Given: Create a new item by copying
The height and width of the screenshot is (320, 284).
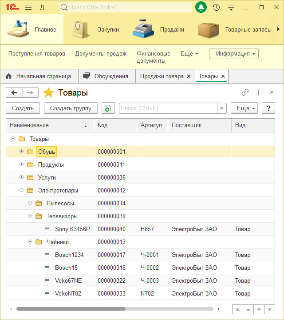Looking at the screenshot, I should click(x=108, y=108).
